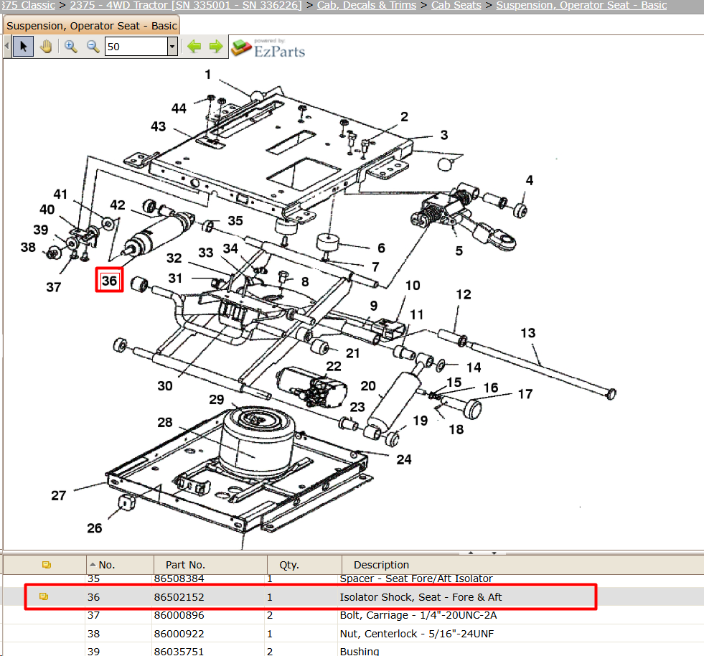Open Suspension, Operator Seat - Basic breadcrumb link
This screenshot has height=656, width=704.
pos(581,5)
